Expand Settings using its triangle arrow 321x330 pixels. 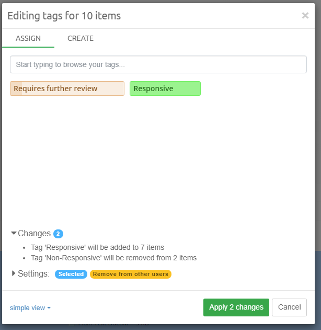point(14,273)
